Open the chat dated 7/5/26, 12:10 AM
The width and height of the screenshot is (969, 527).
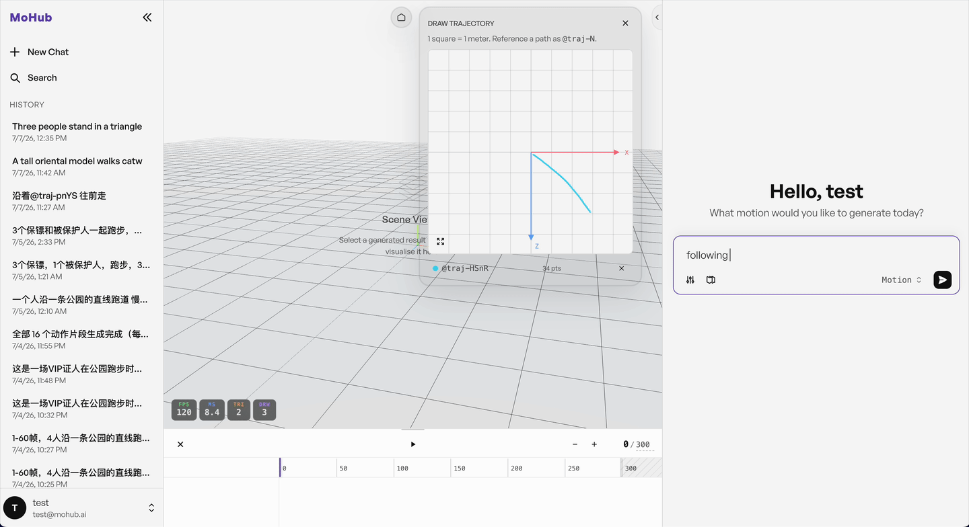81,305
